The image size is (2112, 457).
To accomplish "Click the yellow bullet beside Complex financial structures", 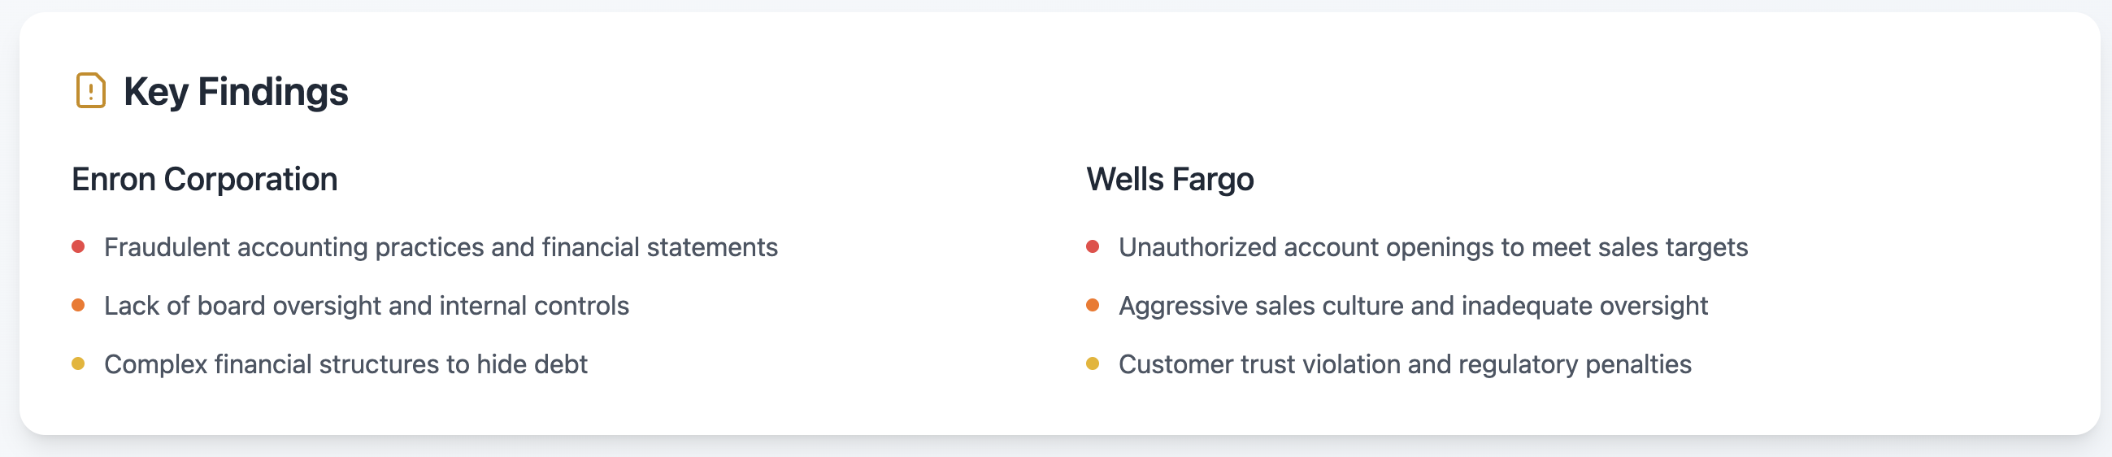I will coord(79,363).
